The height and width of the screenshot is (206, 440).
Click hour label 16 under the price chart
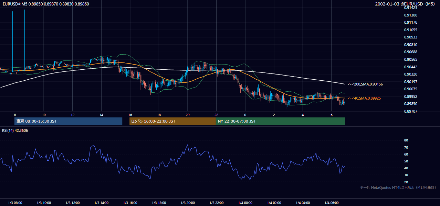[x=130, y=115]
